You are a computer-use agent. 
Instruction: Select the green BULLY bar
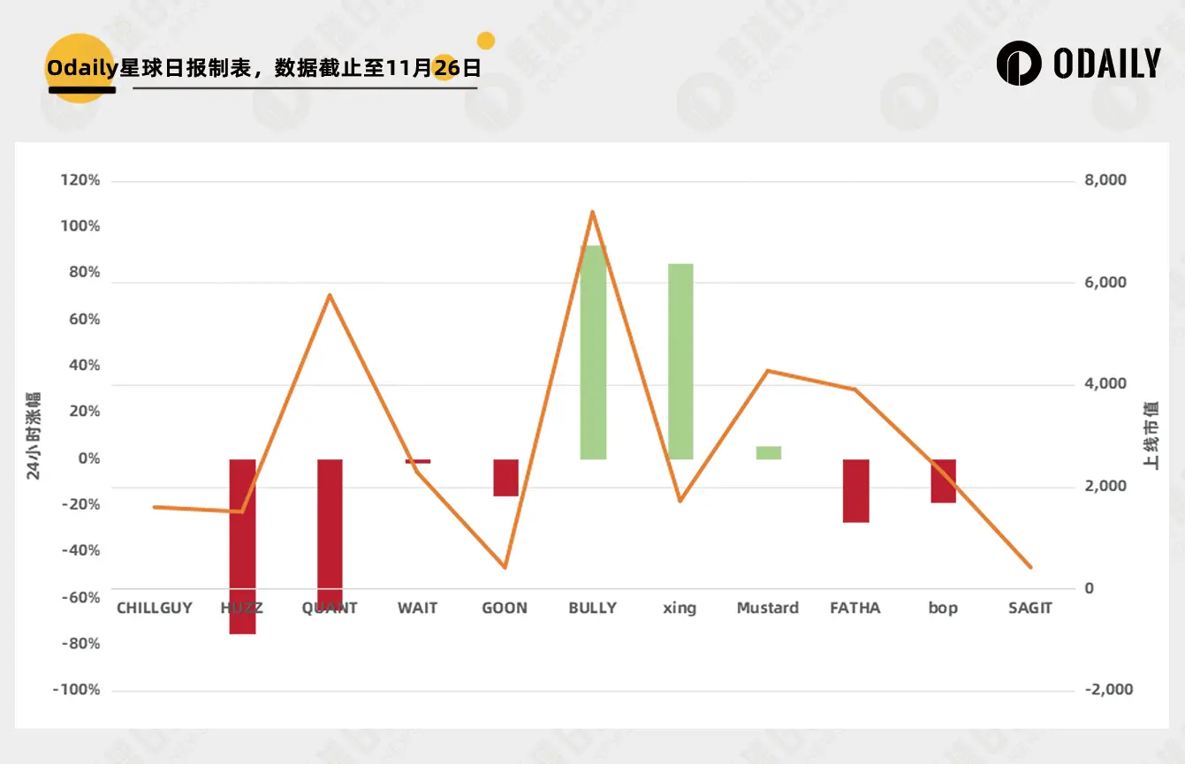(x=593, y=353)
